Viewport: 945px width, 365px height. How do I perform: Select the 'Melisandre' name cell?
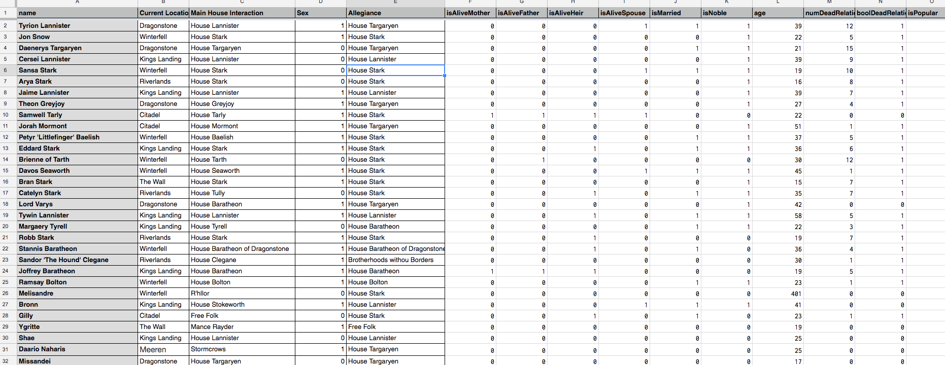77,293
